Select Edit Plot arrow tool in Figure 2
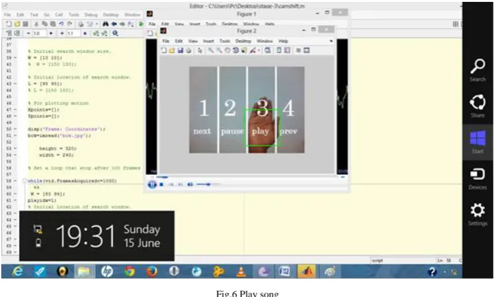 pos(200,50)
